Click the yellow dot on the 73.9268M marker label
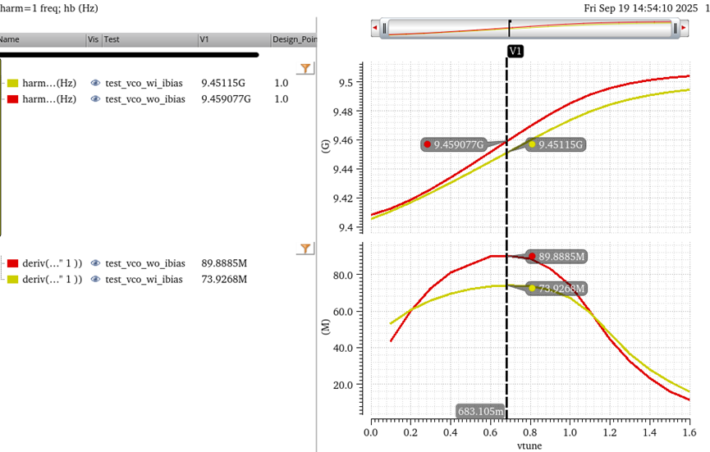710x452 pixels. coord(532,288)
